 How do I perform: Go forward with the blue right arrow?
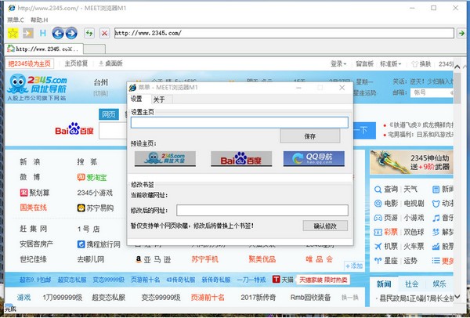(71, 33)
